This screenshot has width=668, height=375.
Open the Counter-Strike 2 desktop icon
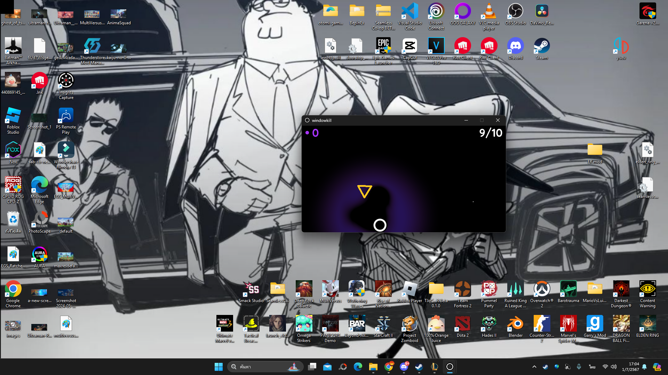pyautogui.click(x=542, y=329)
